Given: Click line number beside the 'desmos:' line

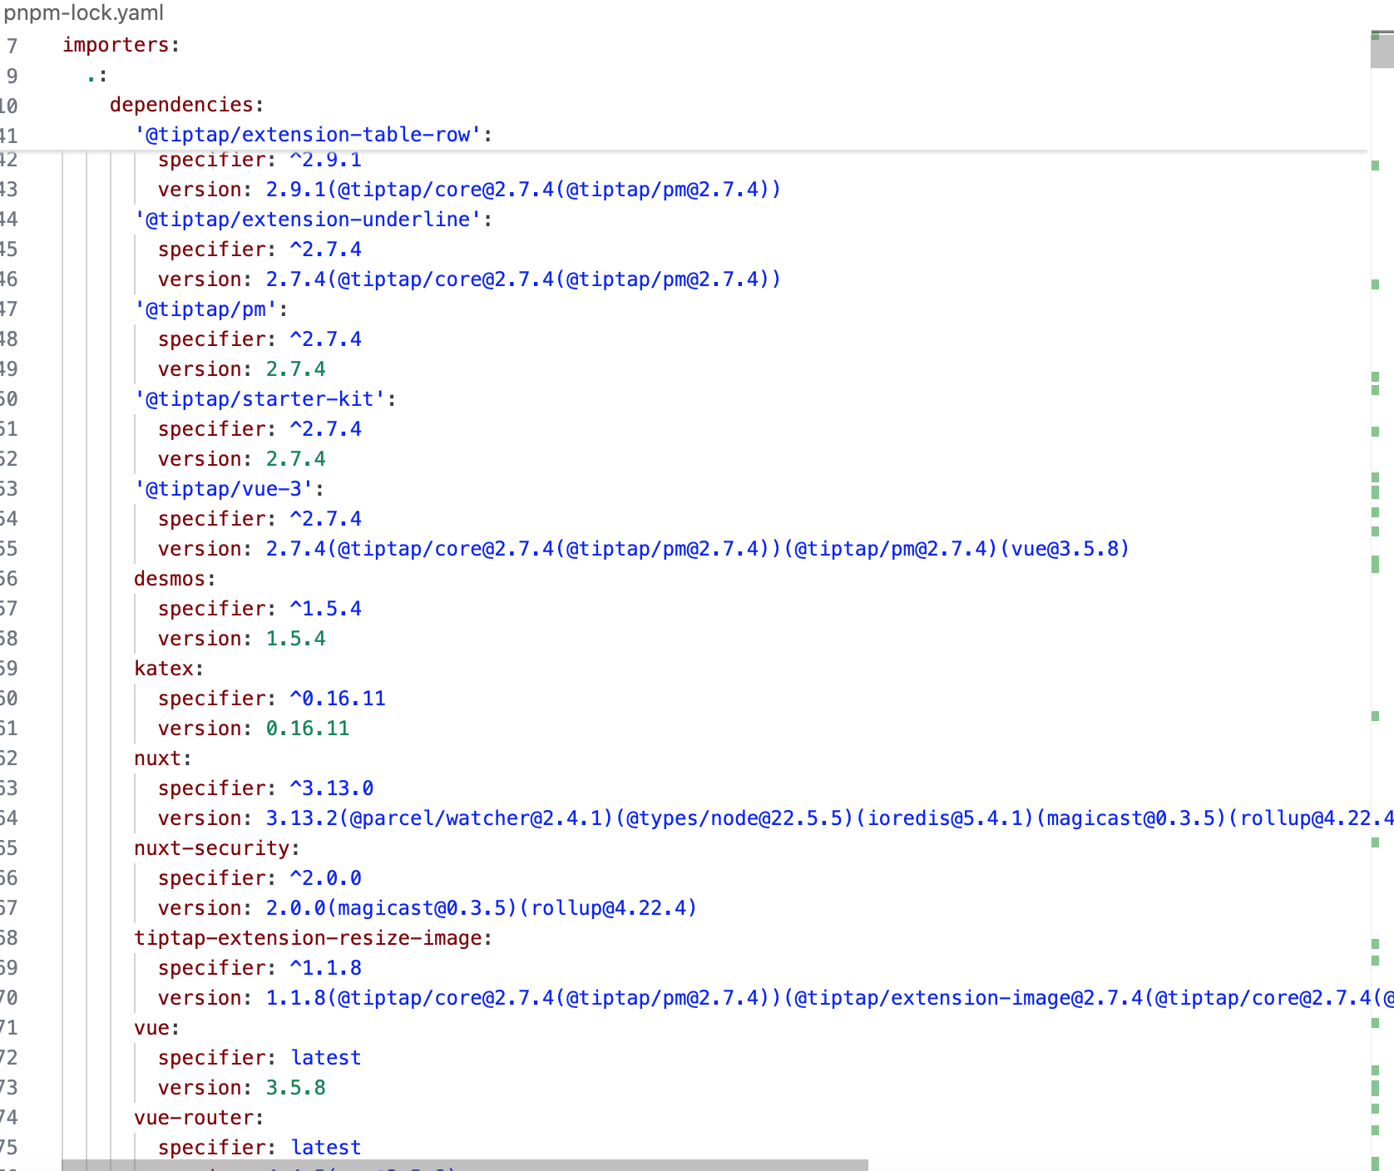Looking at the screenshot, I should click(x=8, y=579).
